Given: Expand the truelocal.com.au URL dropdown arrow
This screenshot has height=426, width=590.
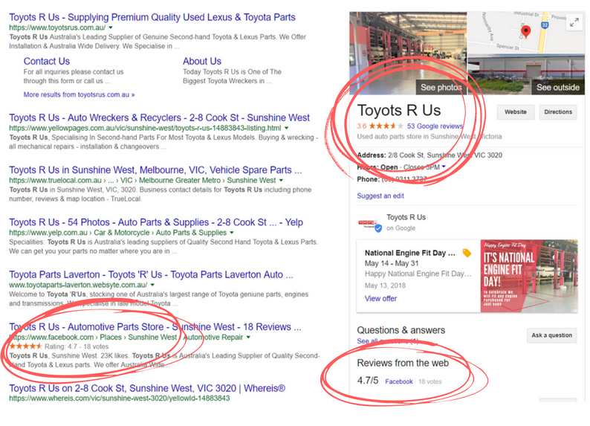Looking at the screenshot, I should coord(281,180).
